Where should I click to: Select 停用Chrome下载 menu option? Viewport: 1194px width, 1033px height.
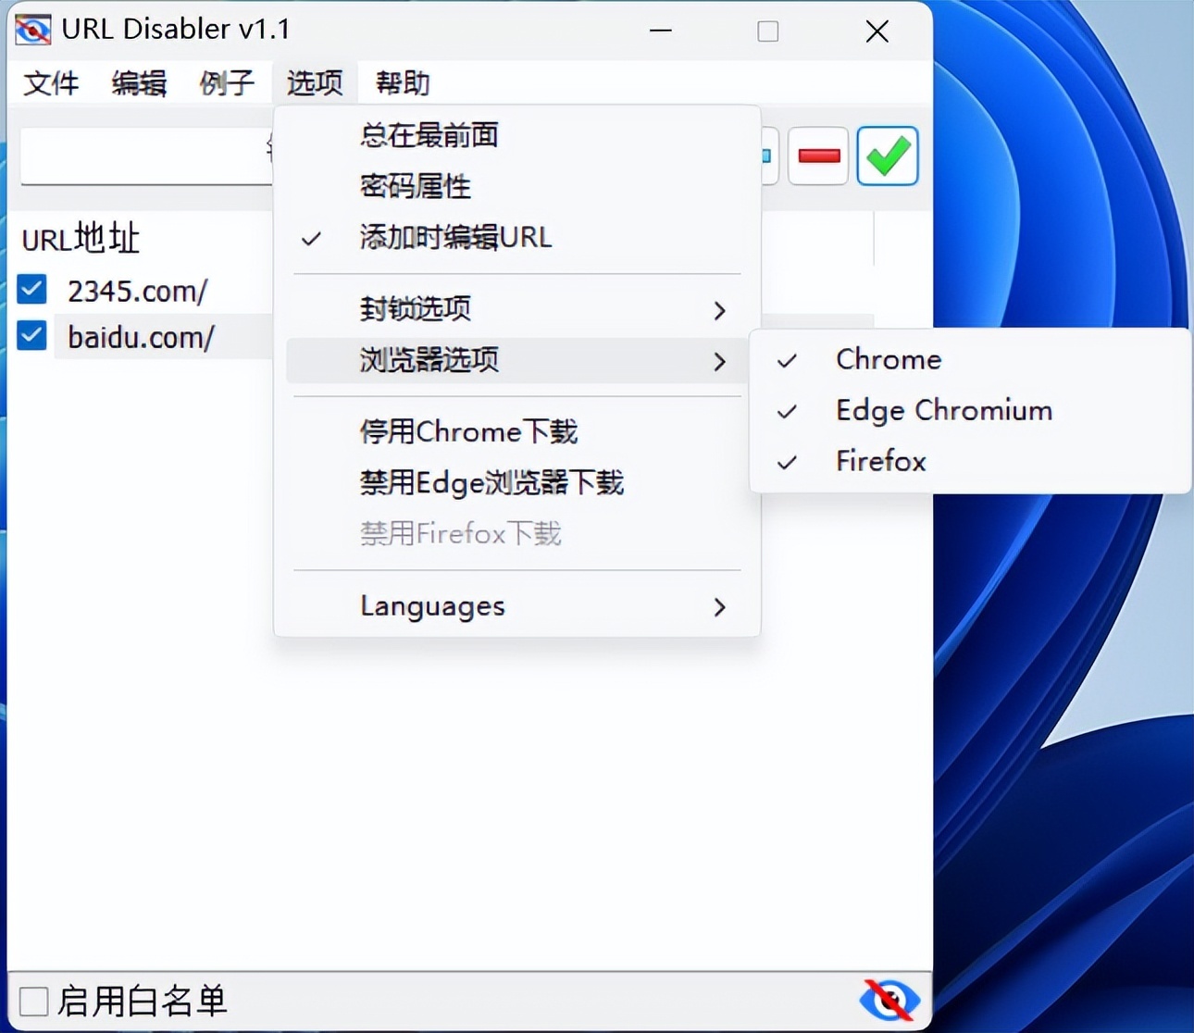468,430
